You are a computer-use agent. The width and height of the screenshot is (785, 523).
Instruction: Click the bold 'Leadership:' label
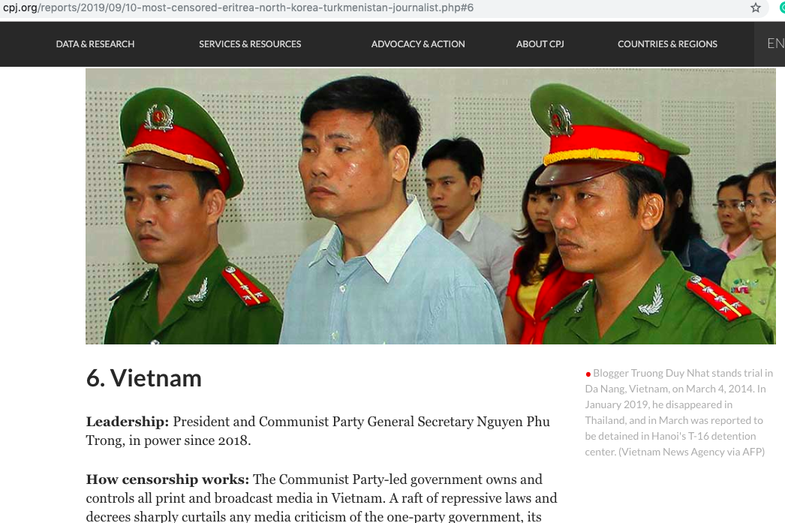pos(127,422)
